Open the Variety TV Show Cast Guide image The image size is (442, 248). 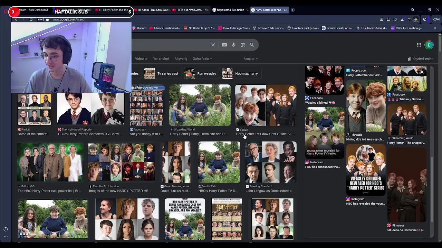(x=266, y=105)
